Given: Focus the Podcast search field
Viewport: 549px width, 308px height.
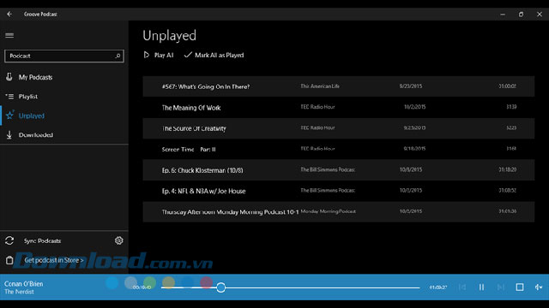Looking at the screenshot, I should [64, 56].
